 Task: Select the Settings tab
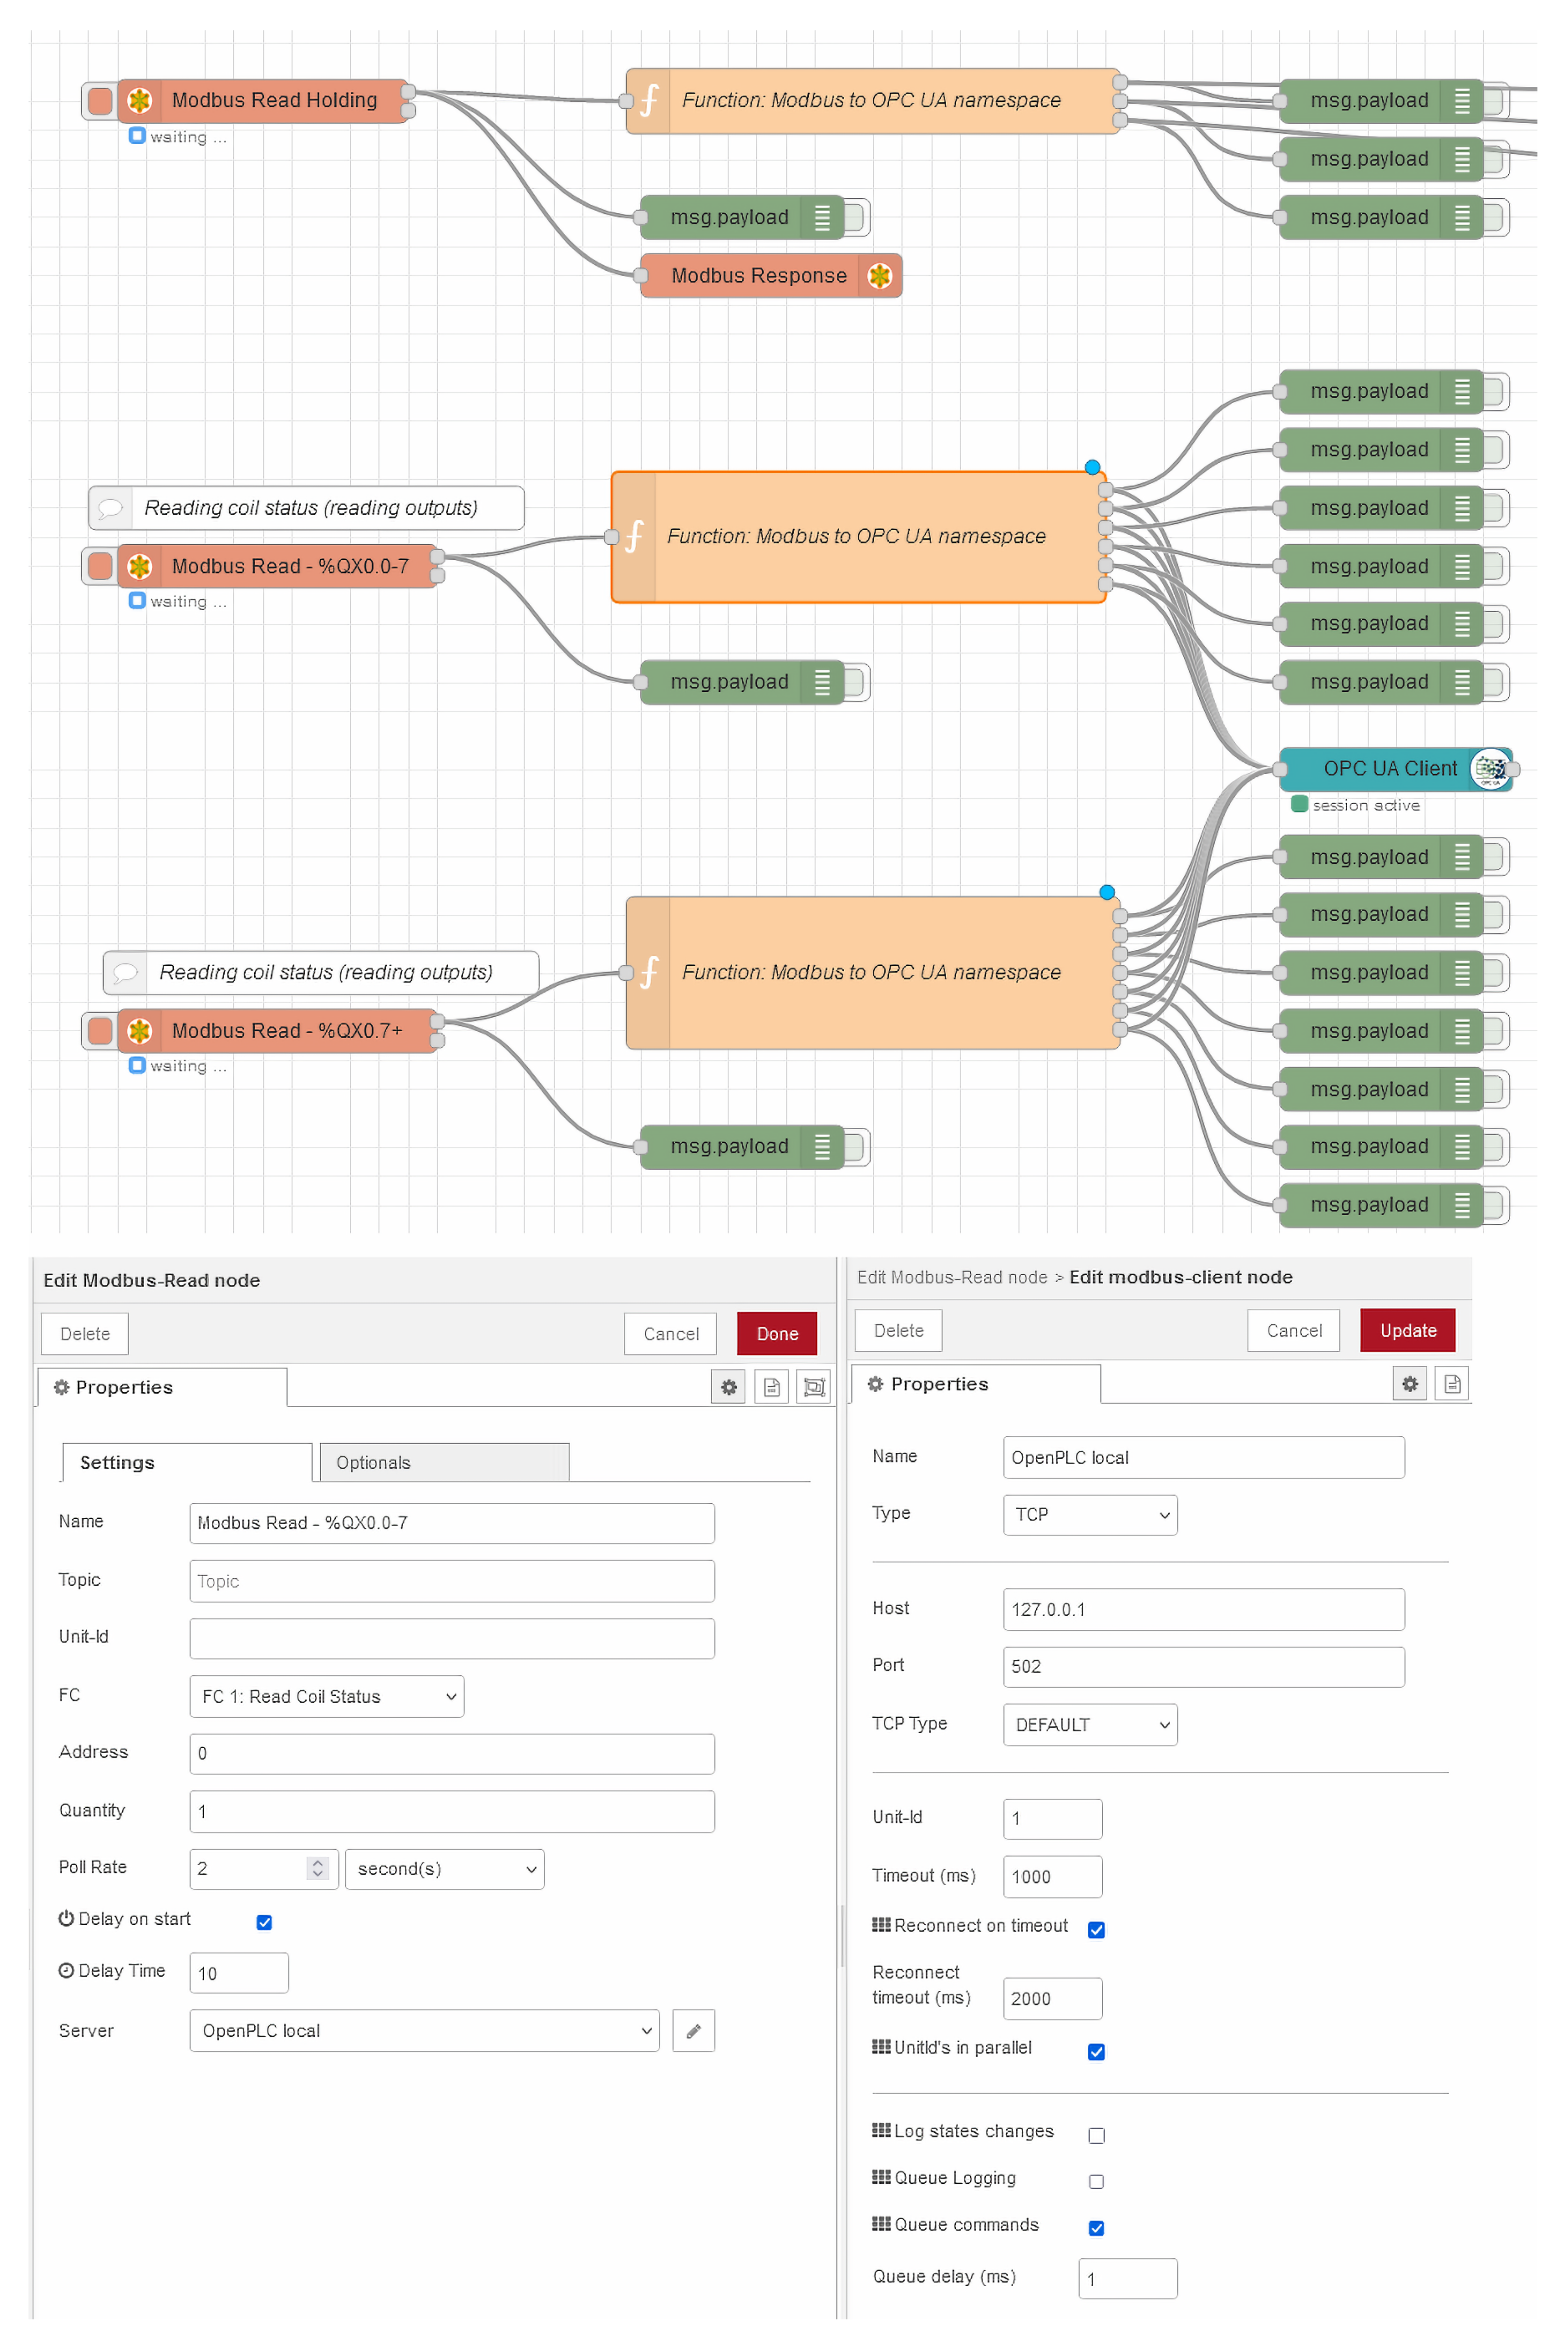click(x=186, y=1462)
